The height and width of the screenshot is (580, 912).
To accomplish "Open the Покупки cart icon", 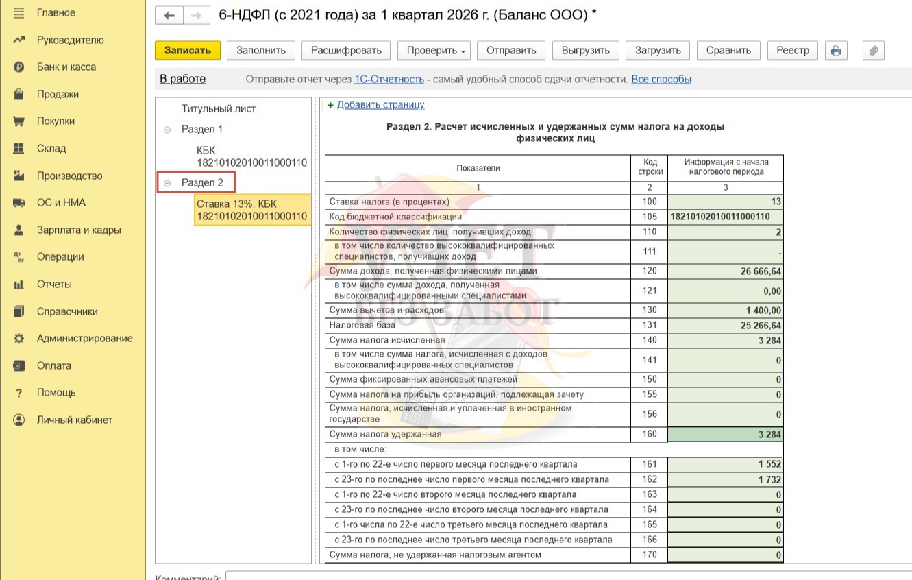I will (x=19, y=121).
